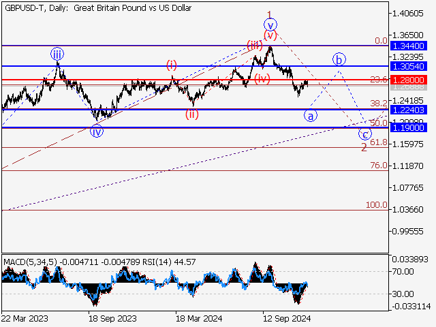The width and height of the screenshot is (436, 327).
Task: Select the blue circled iv wave marker
Action: pyautogui.click(x=97, y=131)
